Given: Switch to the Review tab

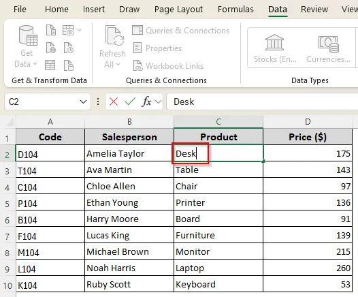Looking at the screenshot, I should [x=314, y=10].
